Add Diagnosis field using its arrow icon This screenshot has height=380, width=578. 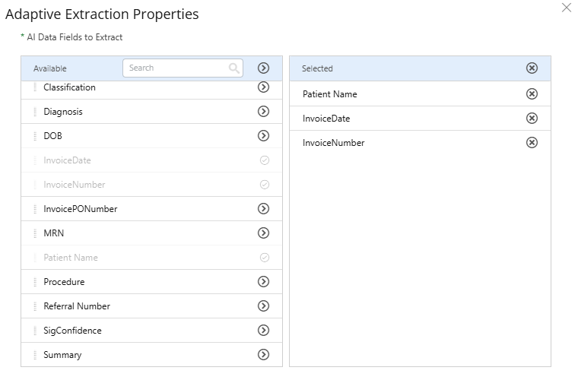tap(264, 112)
